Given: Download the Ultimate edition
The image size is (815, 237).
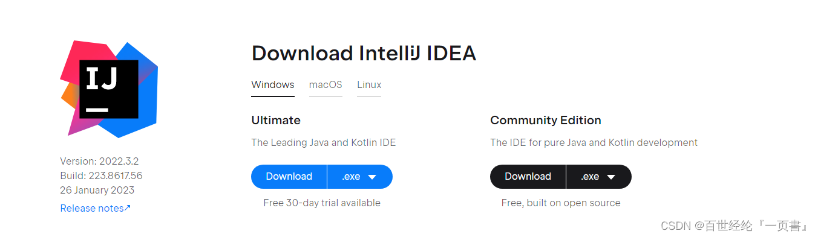Looking at the screenshot, I should click(x=289, y=177).
